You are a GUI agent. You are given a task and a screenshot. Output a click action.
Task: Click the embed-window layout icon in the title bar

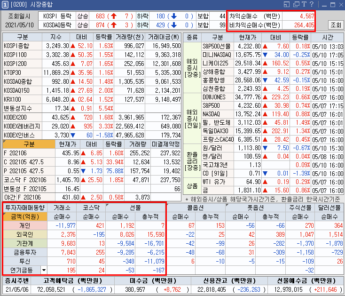tap(286, 4)
